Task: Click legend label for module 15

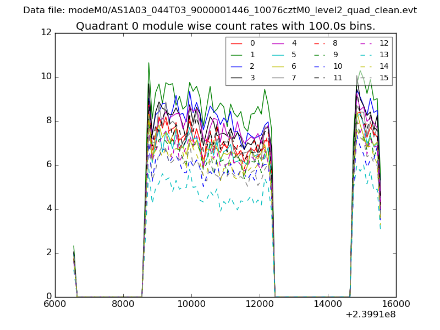Action: coord(383,78)
